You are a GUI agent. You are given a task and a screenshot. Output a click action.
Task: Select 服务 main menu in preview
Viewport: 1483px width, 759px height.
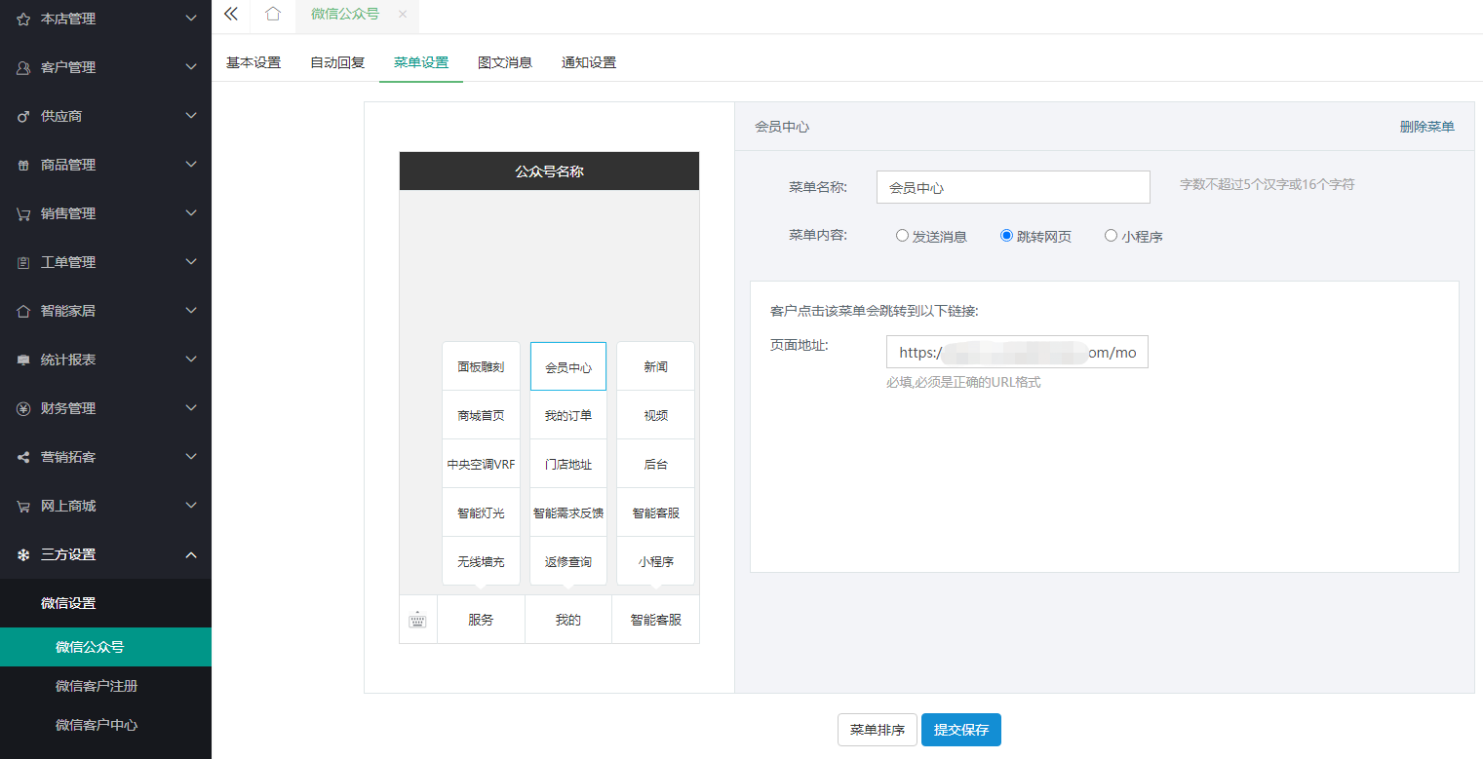[x=481, y=620]
